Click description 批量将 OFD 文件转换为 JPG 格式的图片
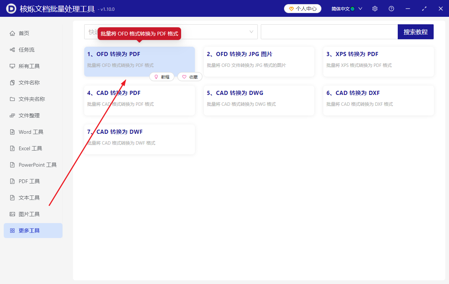The image size is (449, 284). 246,65
